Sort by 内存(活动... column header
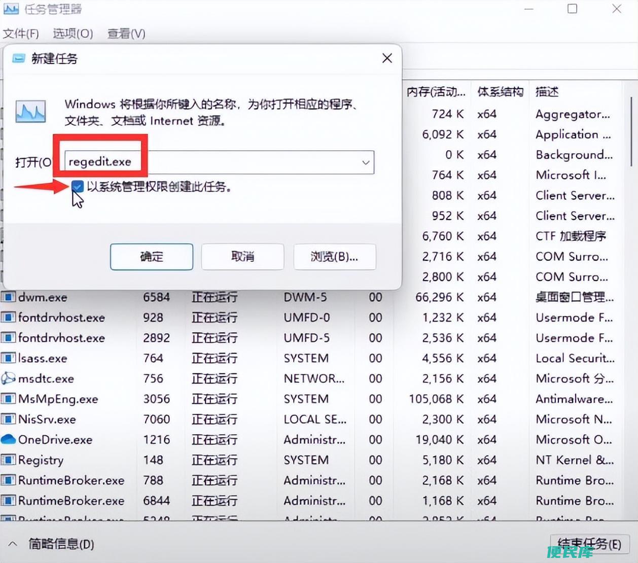The height and width of the screenshot is (563, 638). 436,92
